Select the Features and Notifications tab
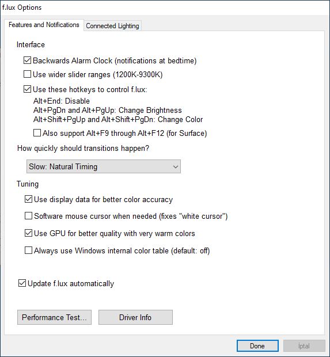The height and width of the screenshot is (357, 330). [x=44, y=25]
